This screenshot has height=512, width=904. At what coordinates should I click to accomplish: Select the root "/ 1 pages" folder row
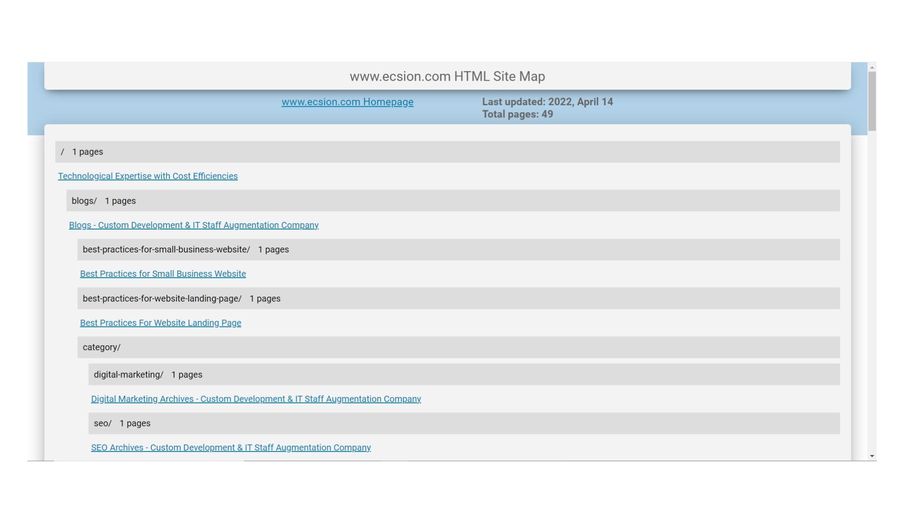point(448,152)
